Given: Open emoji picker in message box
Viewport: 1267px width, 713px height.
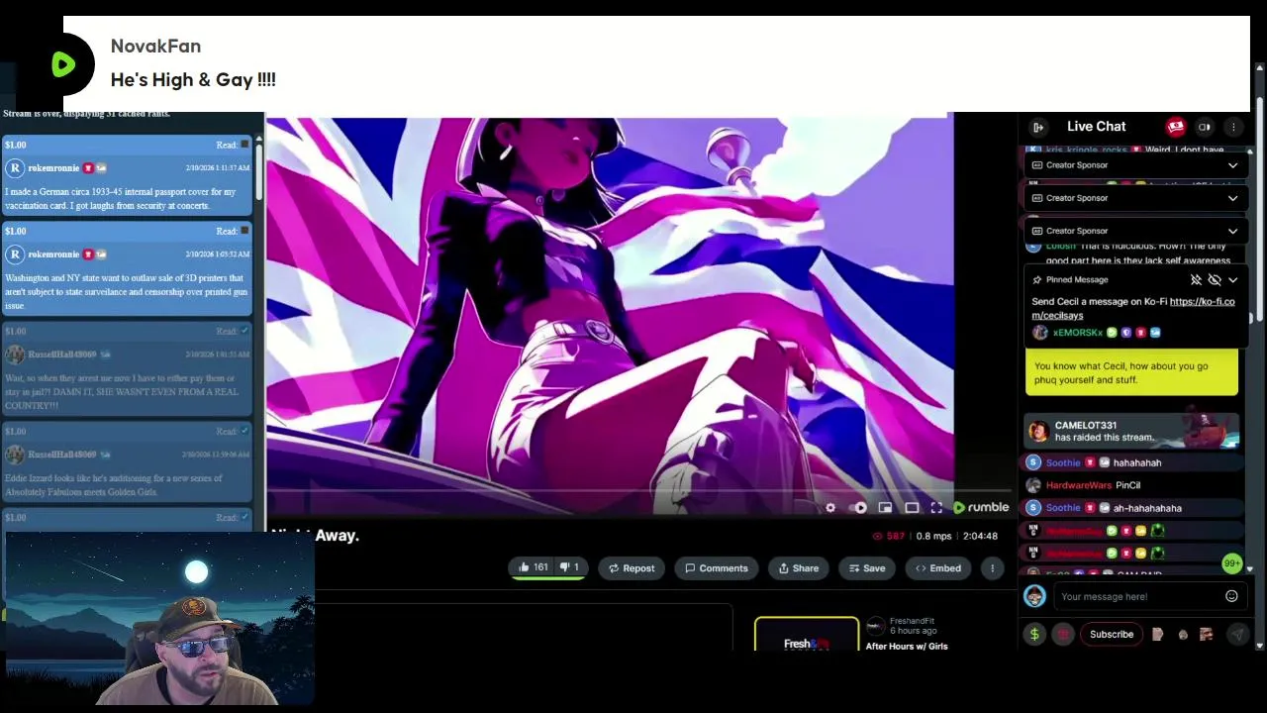Looking at the screenshot, I should click(x=1231, y=596).
